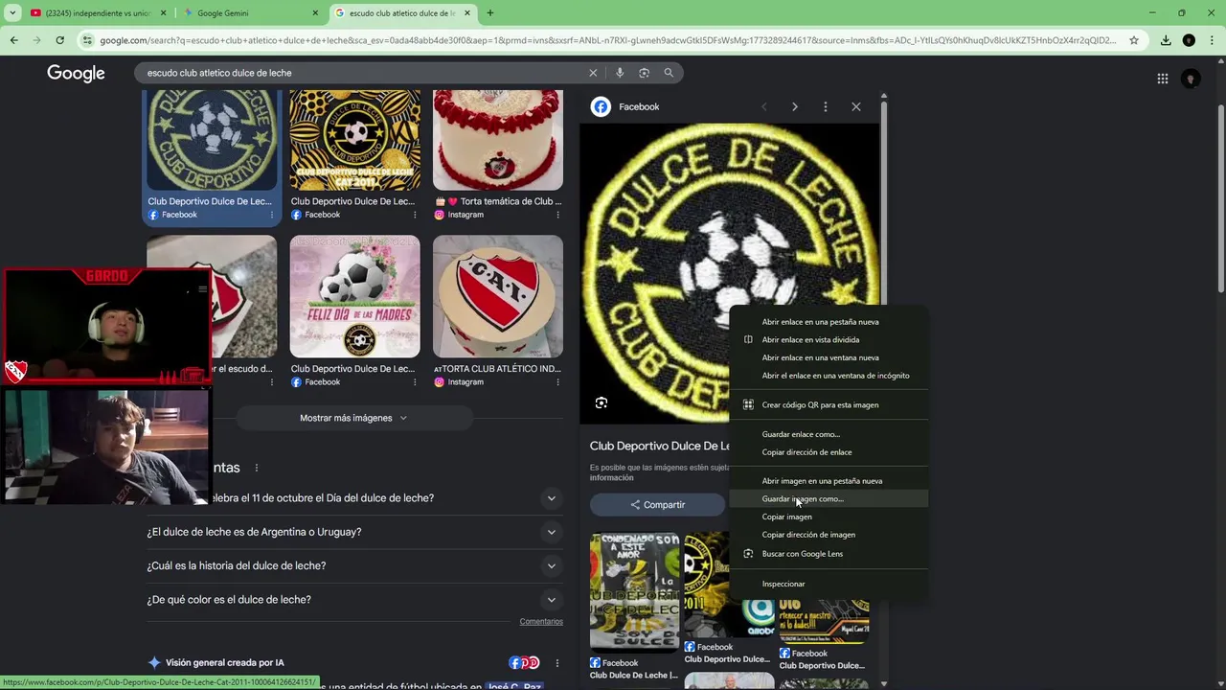
Task: Choose 'Inspeccionar' from context menu
Action: (x=829, y=584)
